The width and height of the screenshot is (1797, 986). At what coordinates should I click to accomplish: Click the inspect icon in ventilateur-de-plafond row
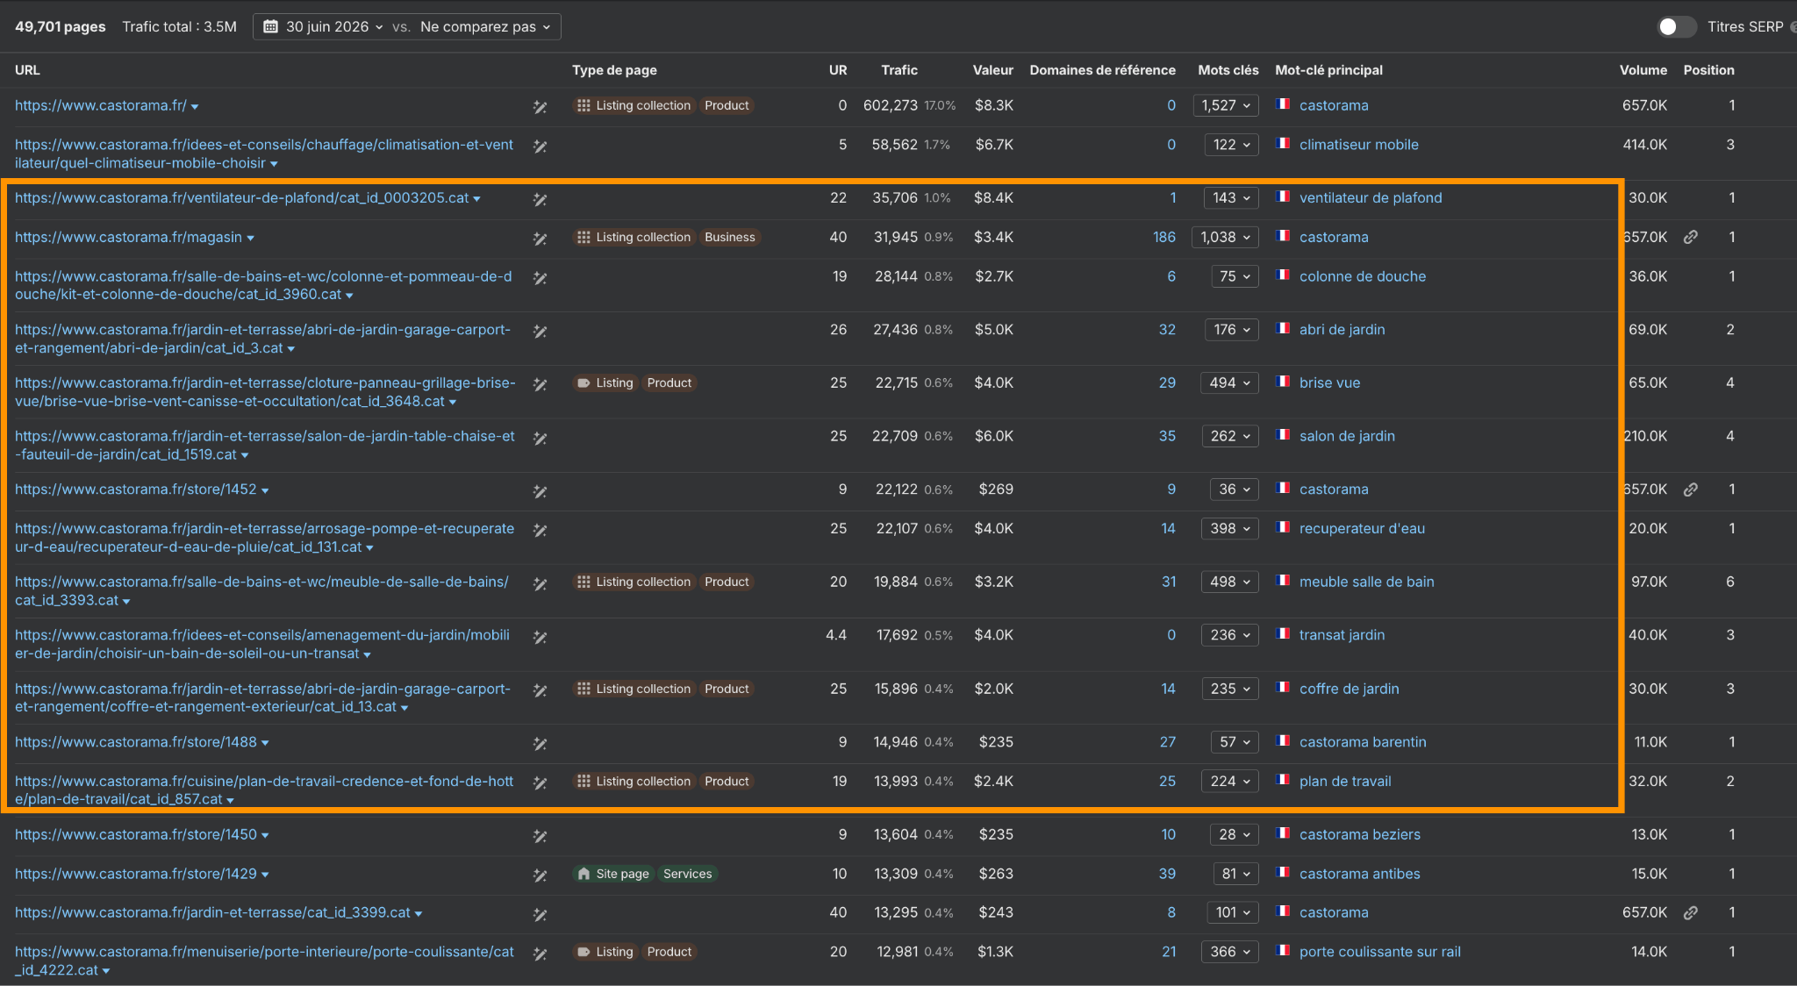(x=540, y=199)
